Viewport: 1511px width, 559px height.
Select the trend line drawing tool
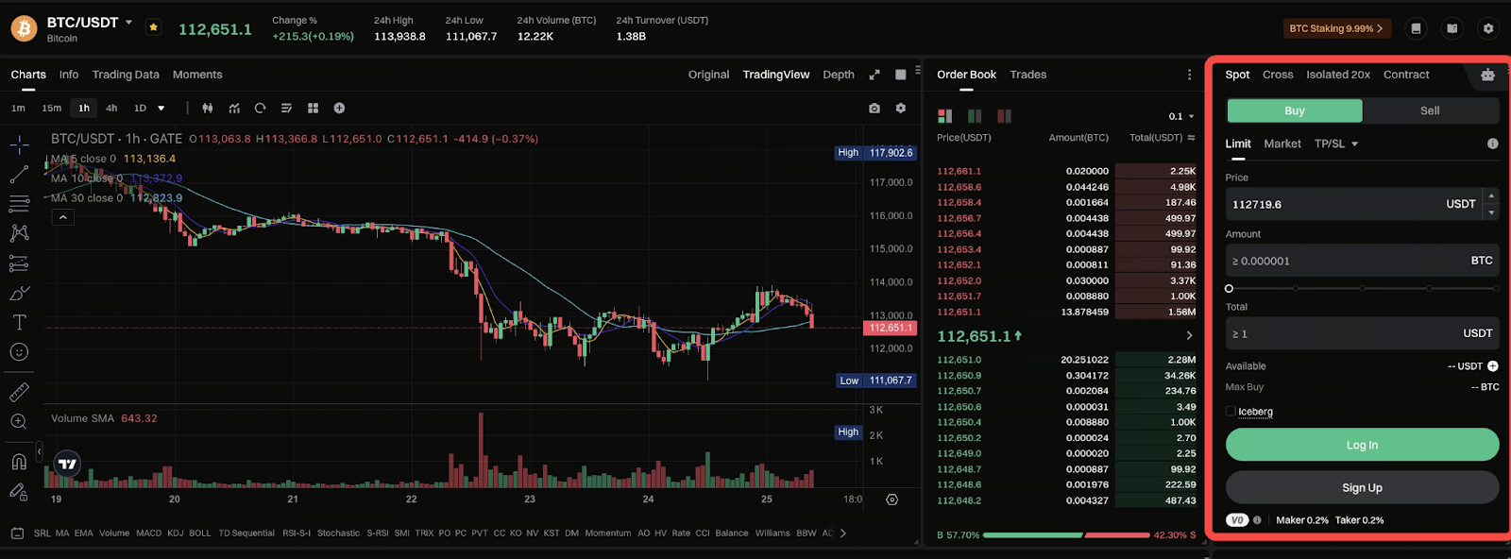(x=19, y=175)
